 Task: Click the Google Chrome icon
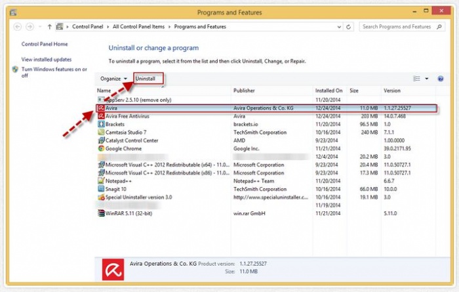tap(101, 148)
